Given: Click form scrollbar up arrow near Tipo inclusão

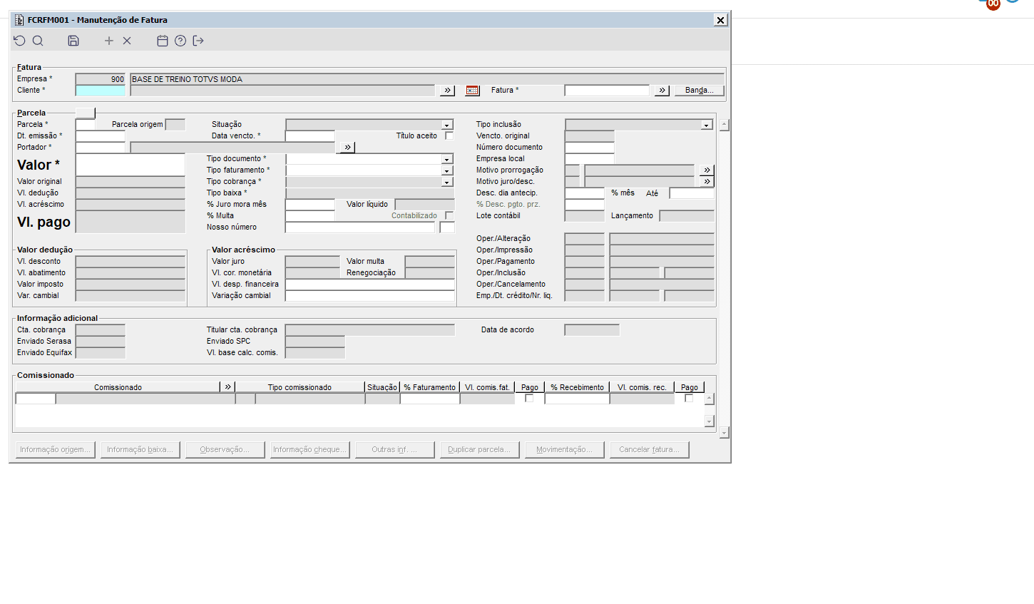Looking at the screenshot, I should [x=724, y=125].
